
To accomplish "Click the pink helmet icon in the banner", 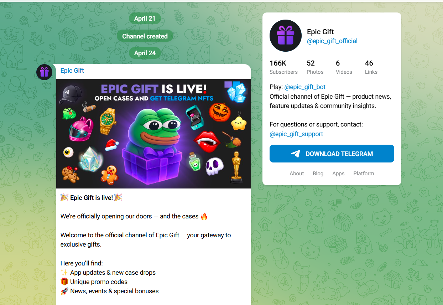I will 81,129.
